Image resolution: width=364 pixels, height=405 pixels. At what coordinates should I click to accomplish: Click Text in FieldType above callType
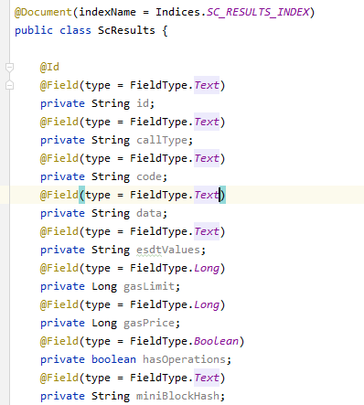click(x=207, y=122)
